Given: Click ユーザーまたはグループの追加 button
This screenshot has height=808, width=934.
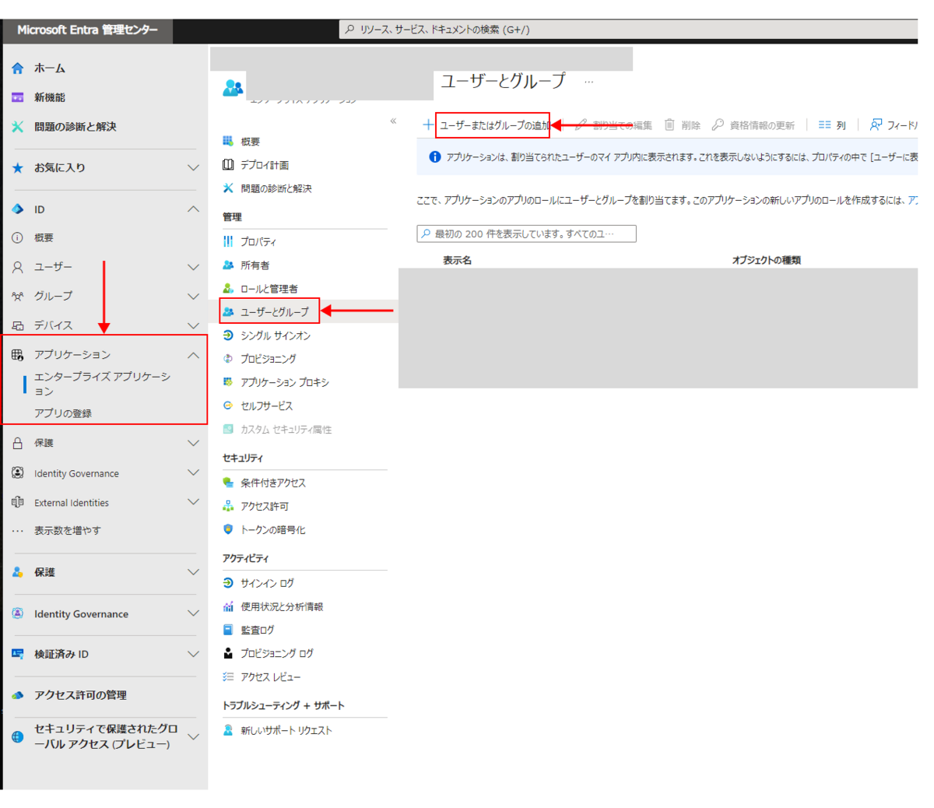Looking at the screenshot, I should (490, 125).
